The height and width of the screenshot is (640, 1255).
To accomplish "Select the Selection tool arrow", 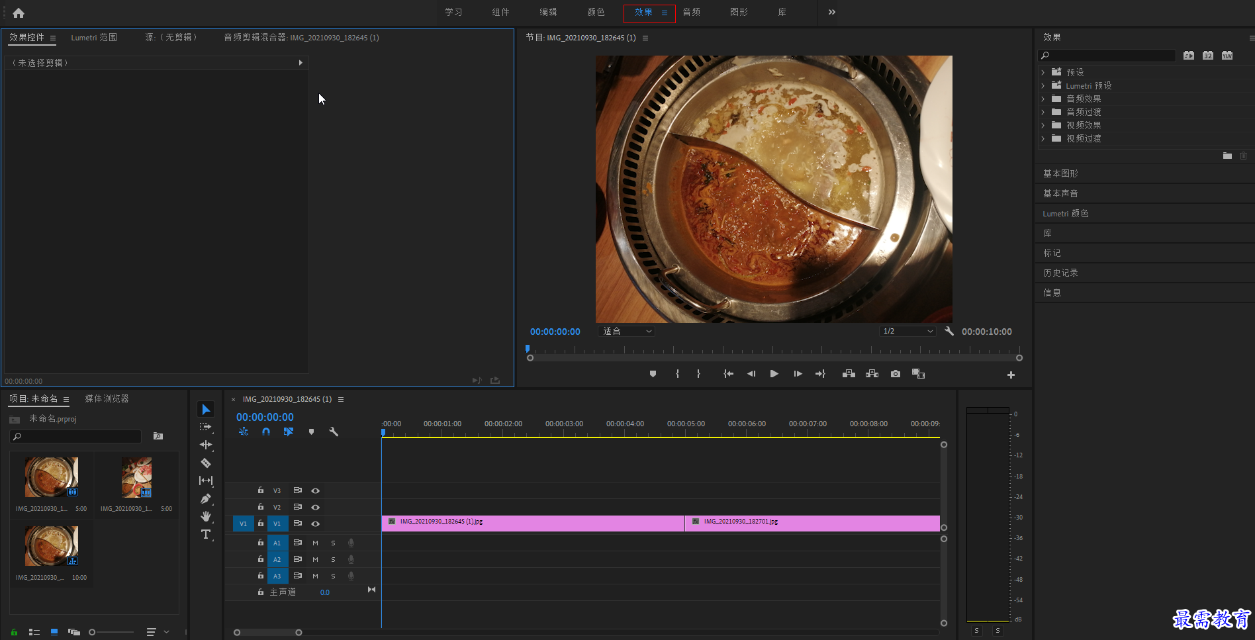I will coord(206,410).
